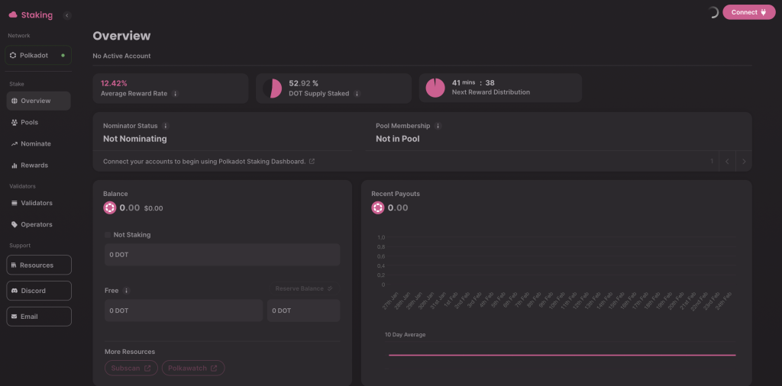Go to next tip with right chevron

[x=744, y=162]
